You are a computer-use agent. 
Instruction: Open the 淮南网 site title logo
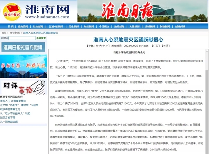[x=47, y=9]
